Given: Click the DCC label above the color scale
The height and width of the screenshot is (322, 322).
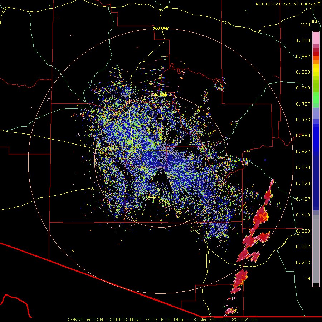Looking at the screenshot, I should (x=314, y=21).
